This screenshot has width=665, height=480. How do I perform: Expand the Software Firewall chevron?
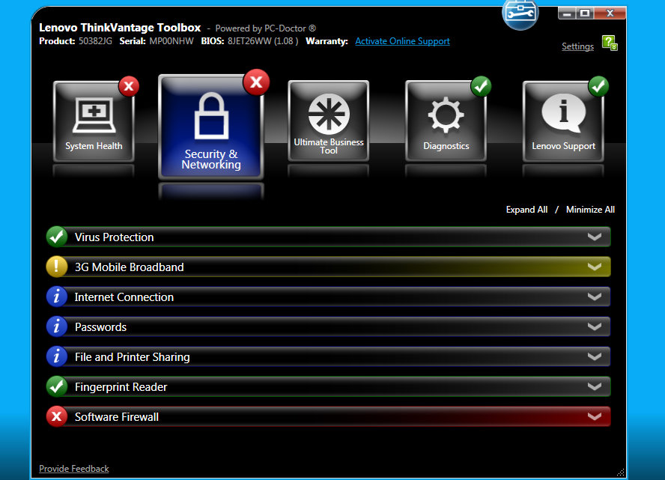pyautogui.click(x=595, y=416)
